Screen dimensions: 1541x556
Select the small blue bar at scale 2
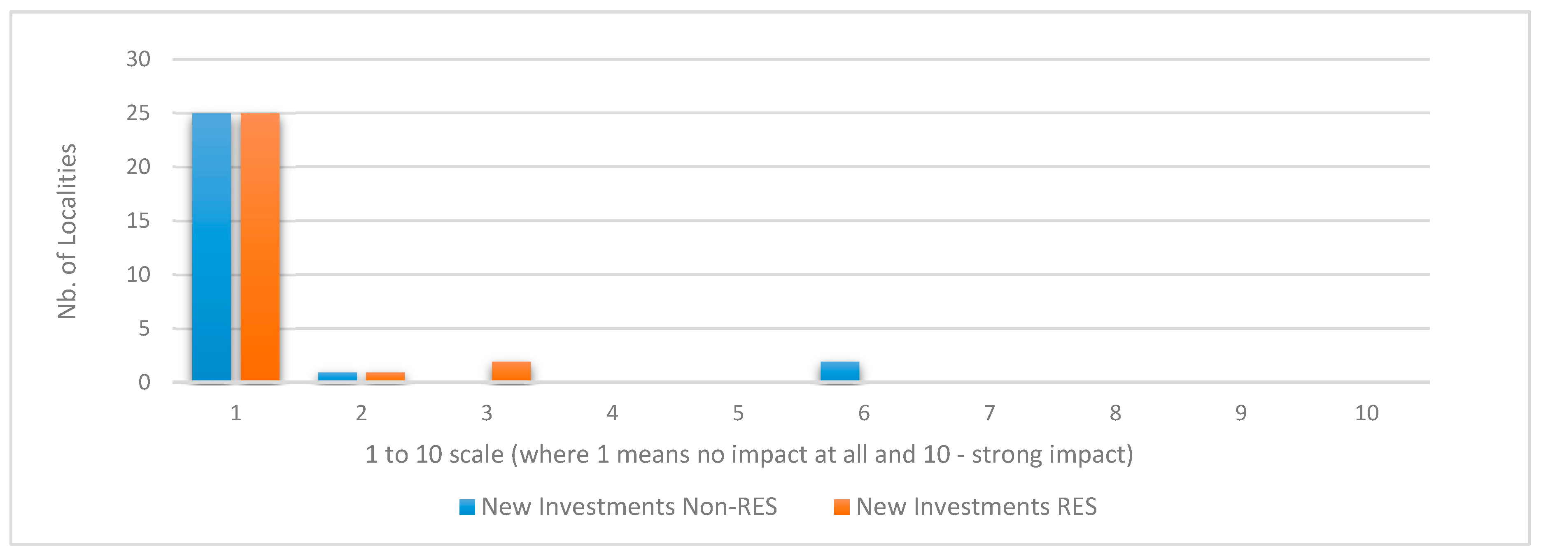pos(338,377)
